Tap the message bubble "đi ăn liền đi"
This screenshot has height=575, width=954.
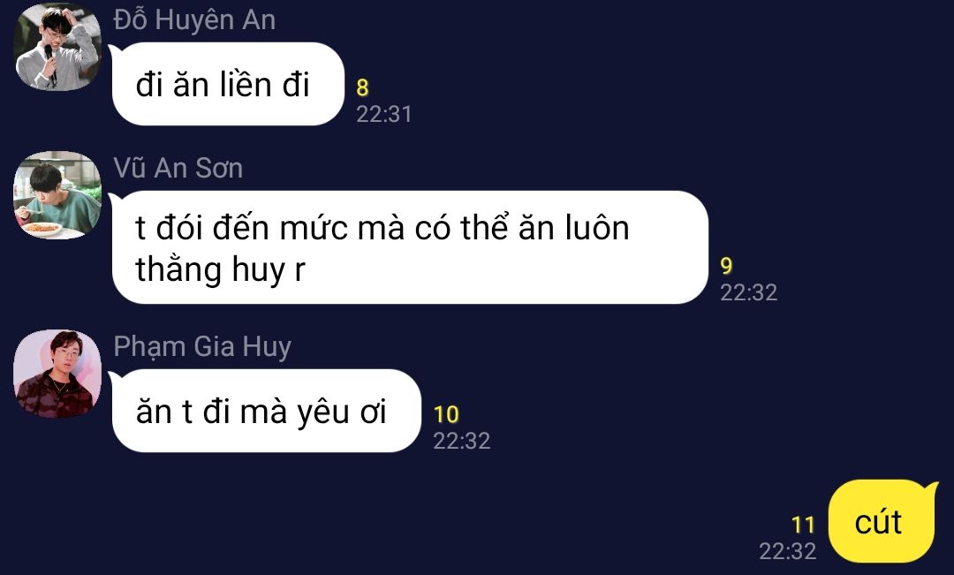pos(228,84)
